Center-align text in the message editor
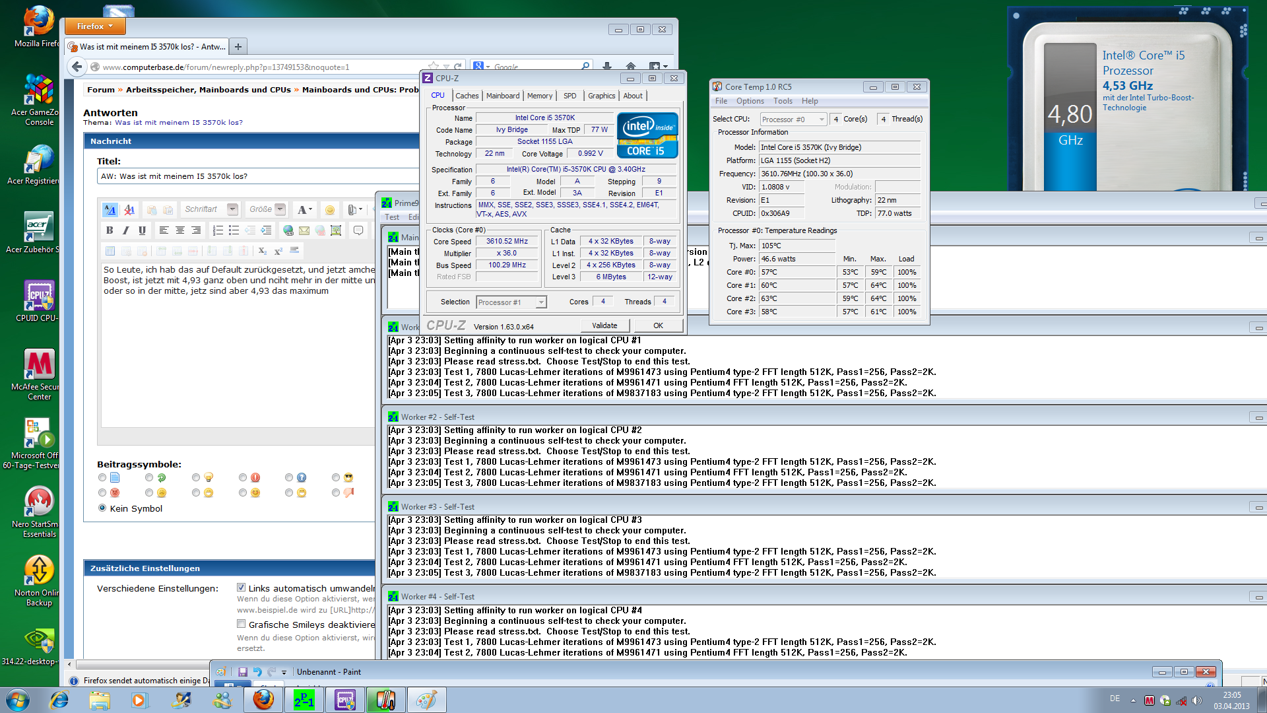The height and width of the screenshot is (713, 1267). click(x=179, y=230)
